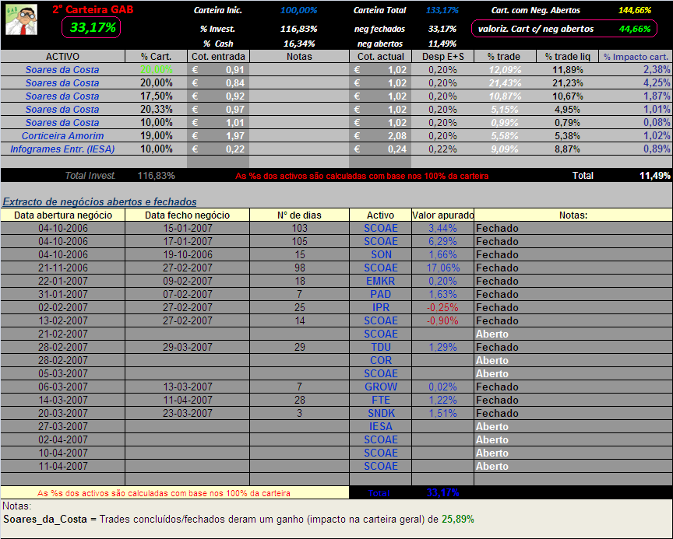This screenshot has height=539, width=673.
Task: Select the 1,01 entry price cell
Action: [218, 123]
